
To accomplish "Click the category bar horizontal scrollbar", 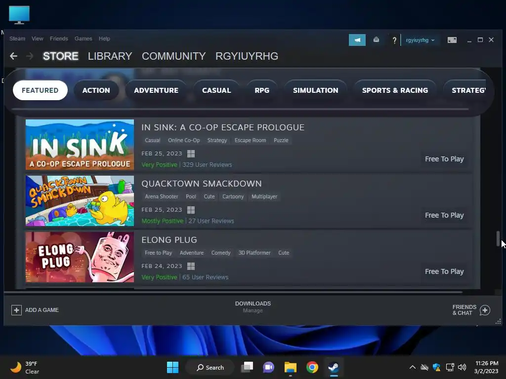I will [x=240, y=109].
